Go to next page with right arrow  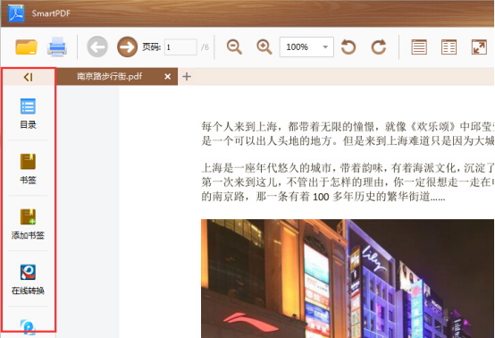tap(127, 47)
